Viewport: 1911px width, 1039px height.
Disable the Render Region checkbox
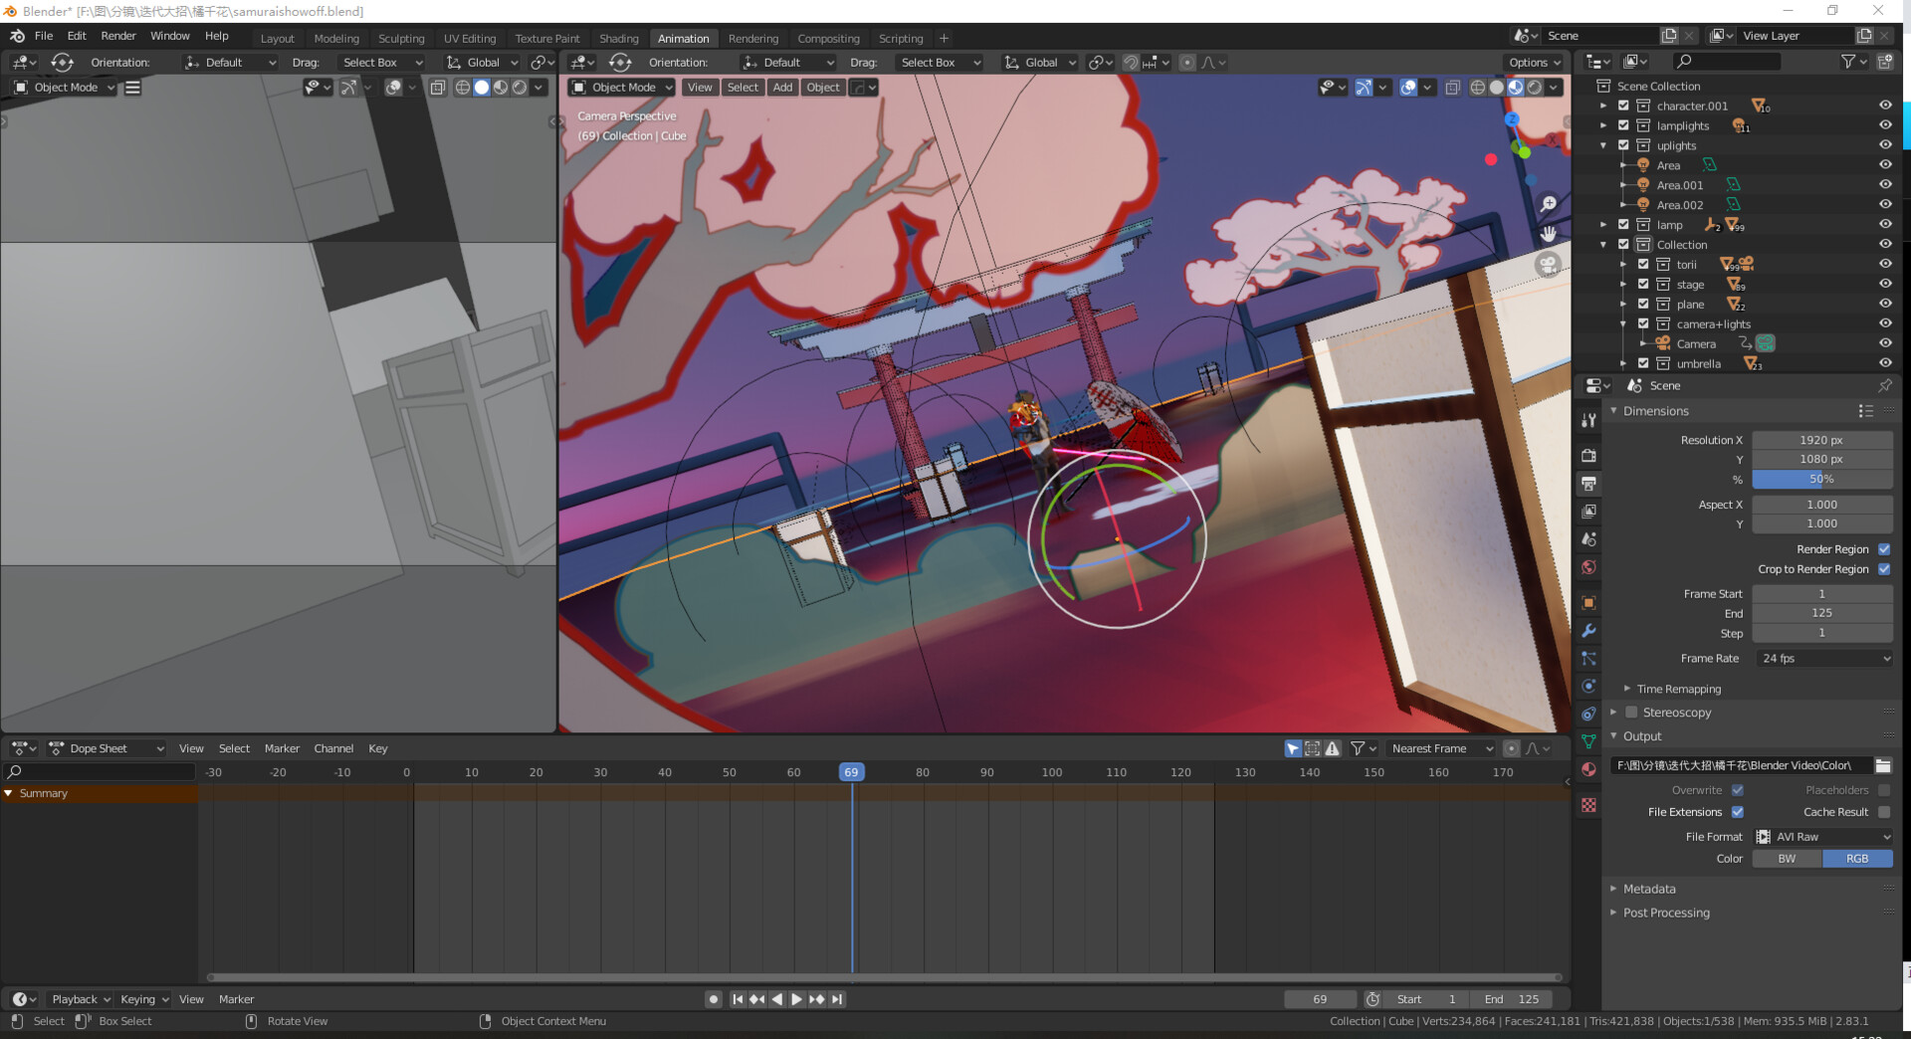point(1884,549)
